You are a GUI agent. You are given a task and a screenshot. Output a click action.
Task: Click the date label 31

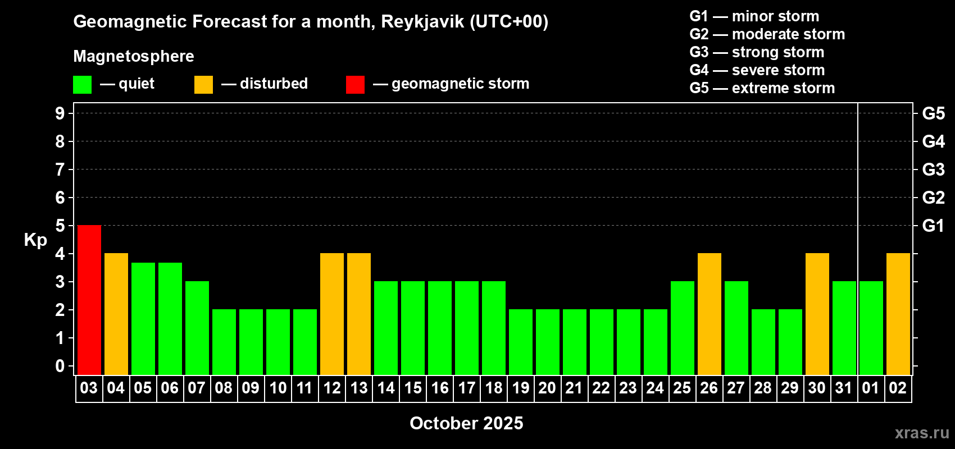tap(844, 388)
